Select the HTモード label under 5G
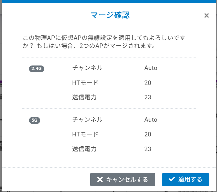Viewport: 217px width, 192px height. tap(85, 134)
